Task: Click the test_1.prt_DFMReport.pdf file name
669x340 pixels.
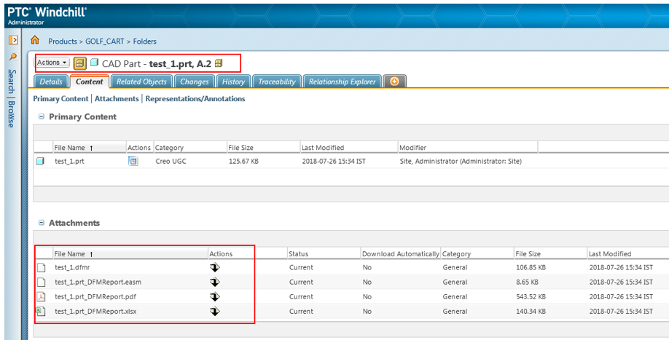Action: pos(95,296)
